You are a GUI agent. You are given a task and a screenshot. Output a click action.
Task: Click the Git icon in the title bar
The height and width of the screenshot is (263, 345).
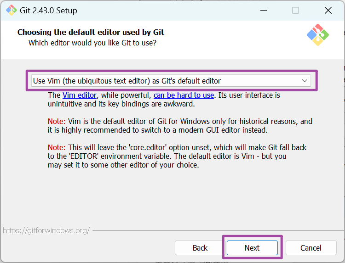(11, 10)
